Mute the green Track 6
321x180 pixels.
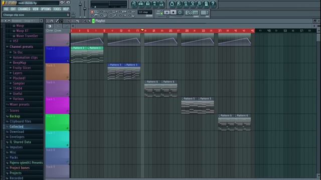(x=67, y=128)
